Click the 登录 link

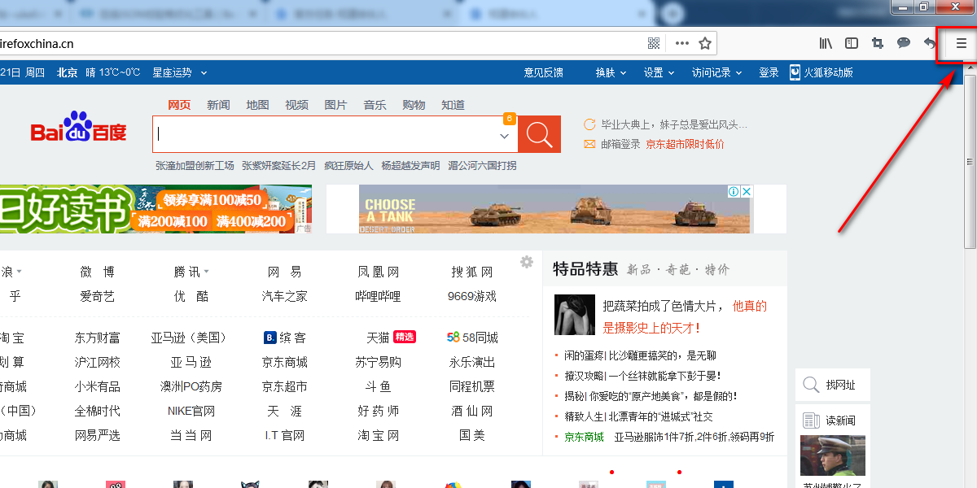pos(769,72)
